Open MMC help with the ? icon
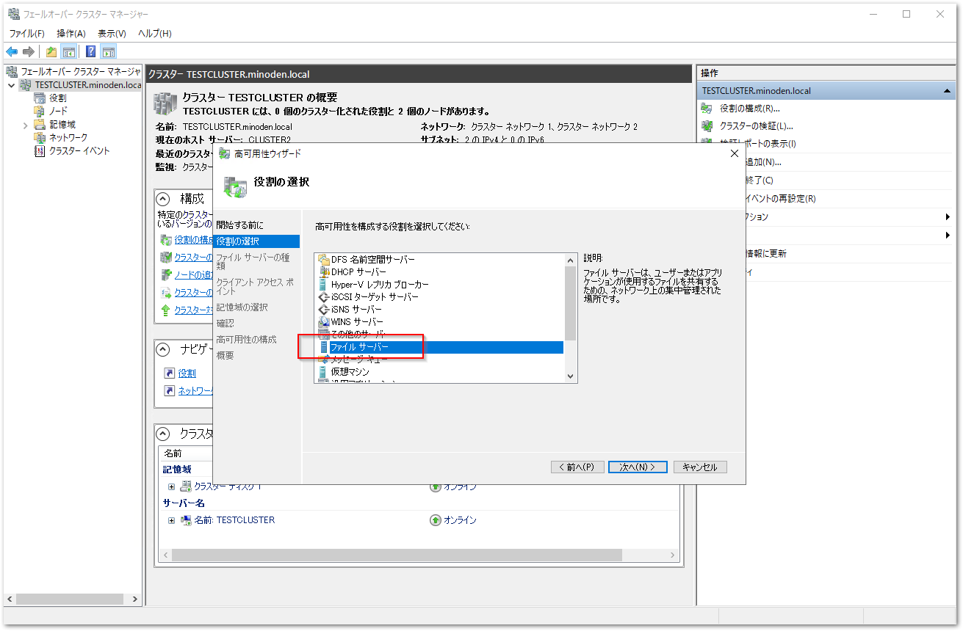 coord(90,51)
